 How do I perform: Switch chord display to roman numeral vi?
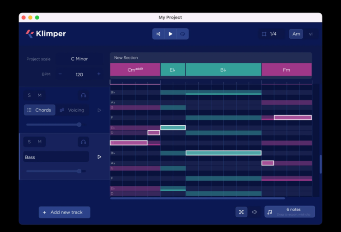(311, 34)
